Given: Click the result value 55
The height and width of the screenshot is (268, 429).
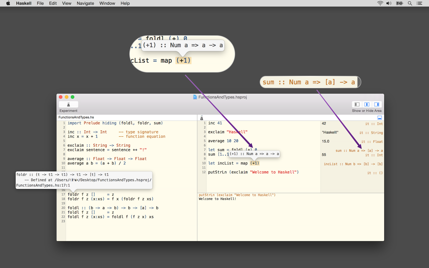Looking at the screenshot, I should coord(324,155).
